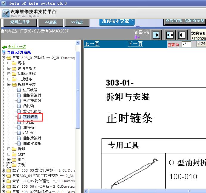Viewport: 206px width, 193px height.
Task: Open the previous page via 上一页
Action: (x=92, y=44)
